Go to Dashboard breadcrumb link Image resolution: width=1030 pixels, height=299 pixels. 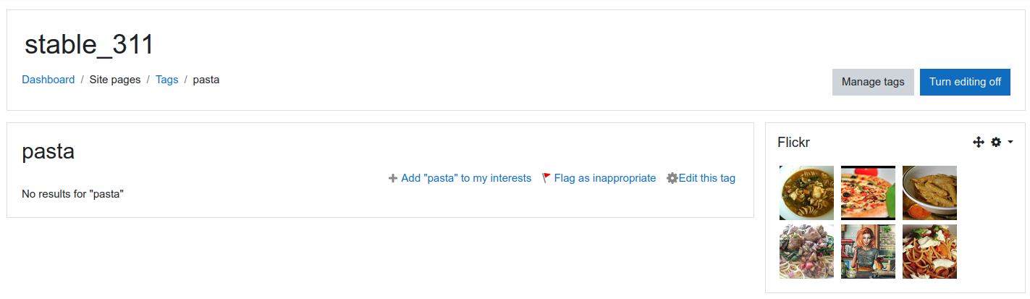pos(48,80)
